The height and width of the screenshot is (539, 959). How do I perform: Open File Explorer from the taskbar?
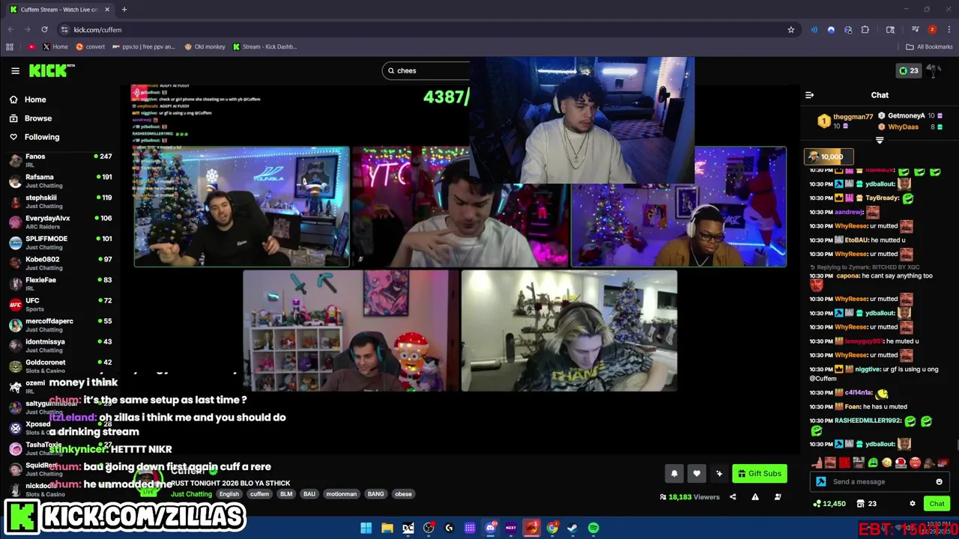pyautogui.click(x=387, y=528)
